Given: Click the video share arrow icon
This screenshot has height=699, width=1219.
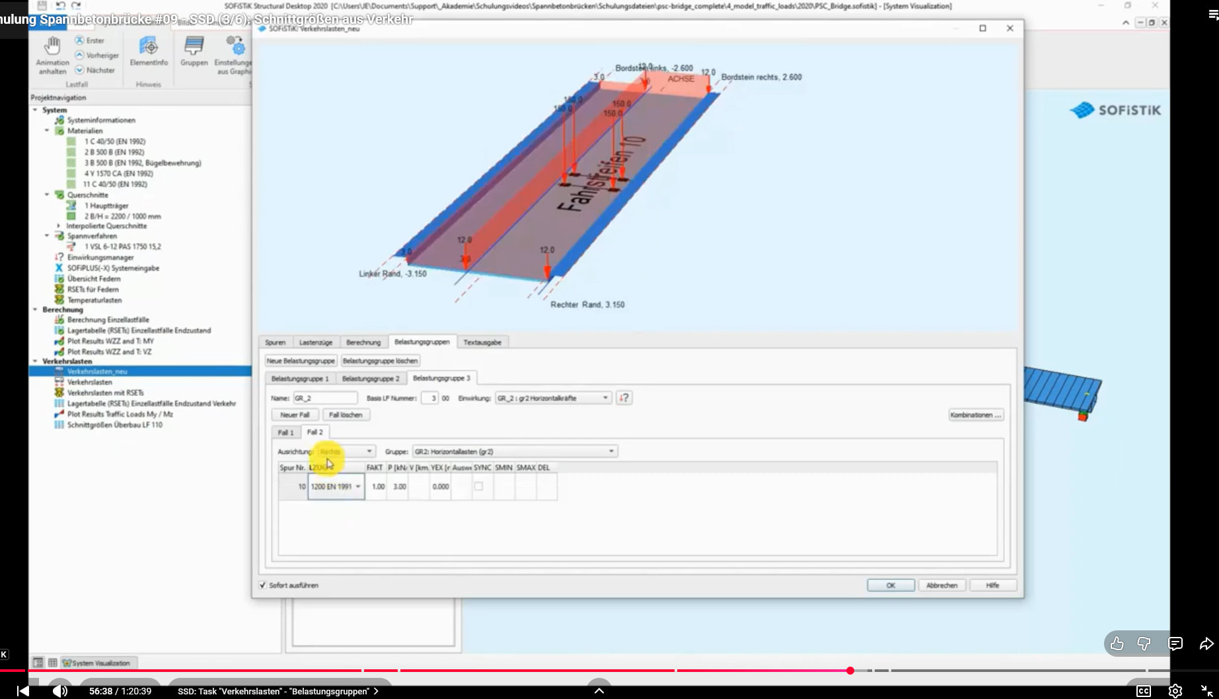Looking at the screenshot, I should [1206, 644].
